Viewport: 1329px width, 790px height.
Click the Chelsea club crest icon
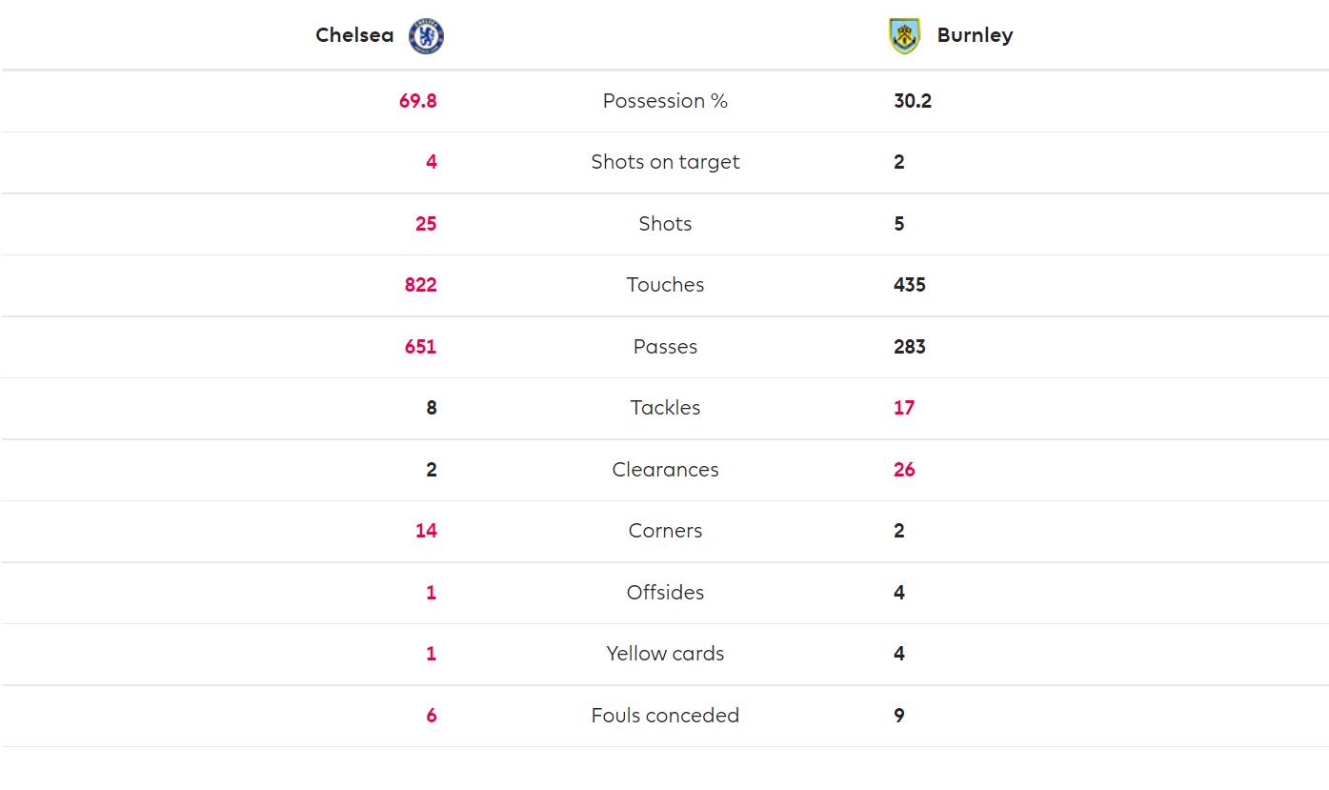(426, 36)
